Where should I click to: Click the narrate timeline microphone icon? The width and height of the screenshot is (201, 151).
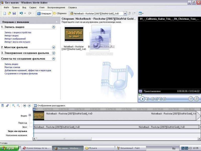7,106
